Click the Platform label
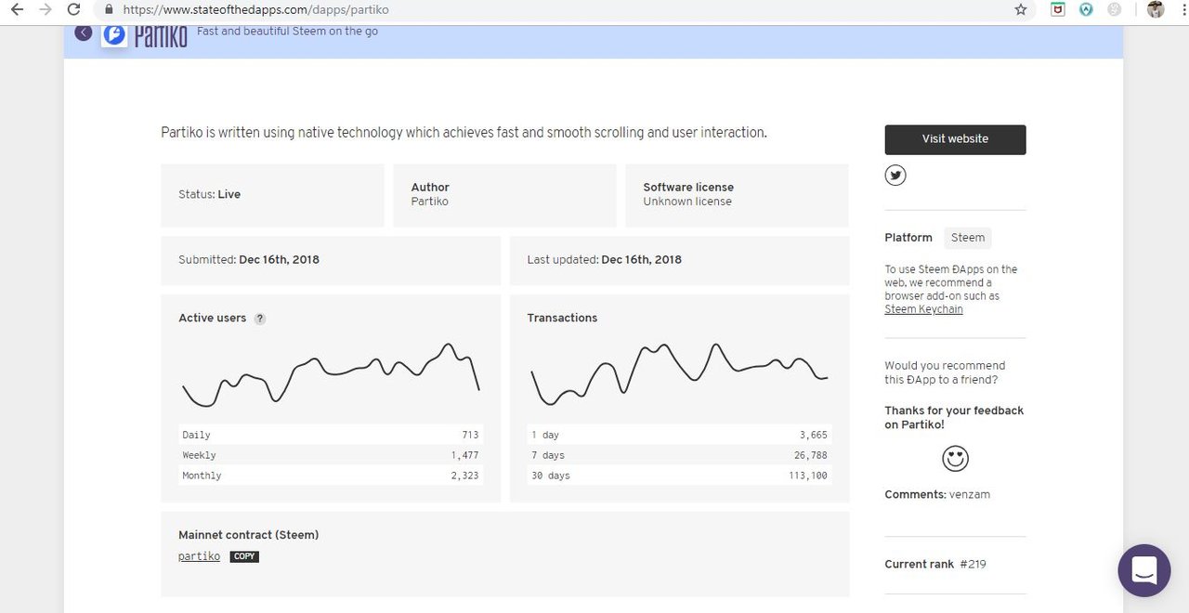 (908, 238)
